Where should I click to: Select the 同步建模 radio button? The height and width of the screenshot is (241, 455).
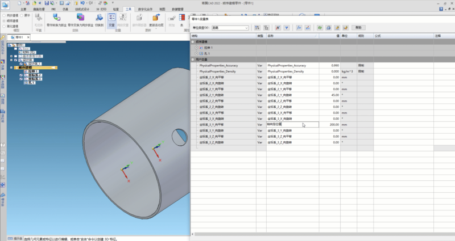pos(5,15)
